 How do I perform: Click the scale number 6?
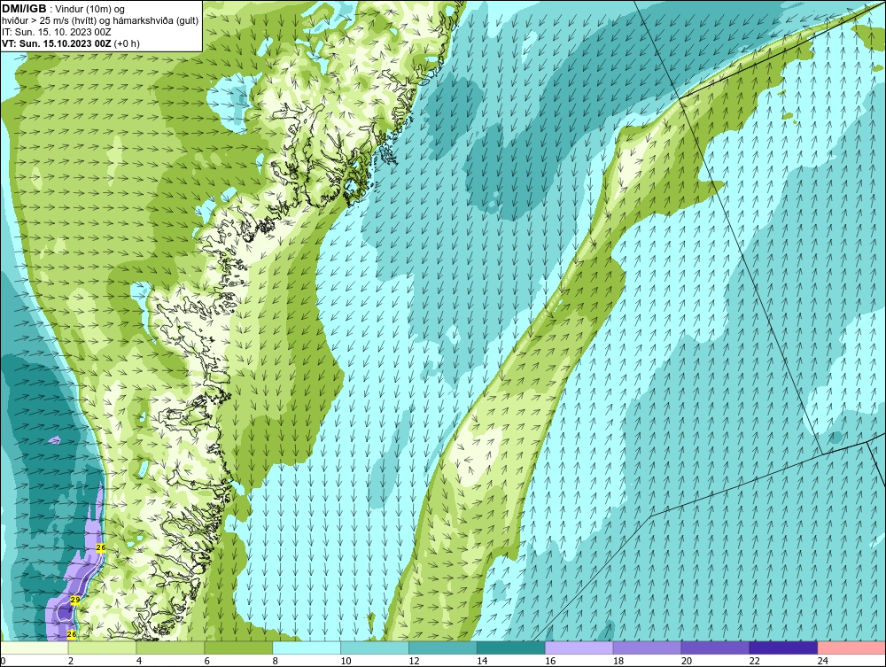tap(207, 661)
